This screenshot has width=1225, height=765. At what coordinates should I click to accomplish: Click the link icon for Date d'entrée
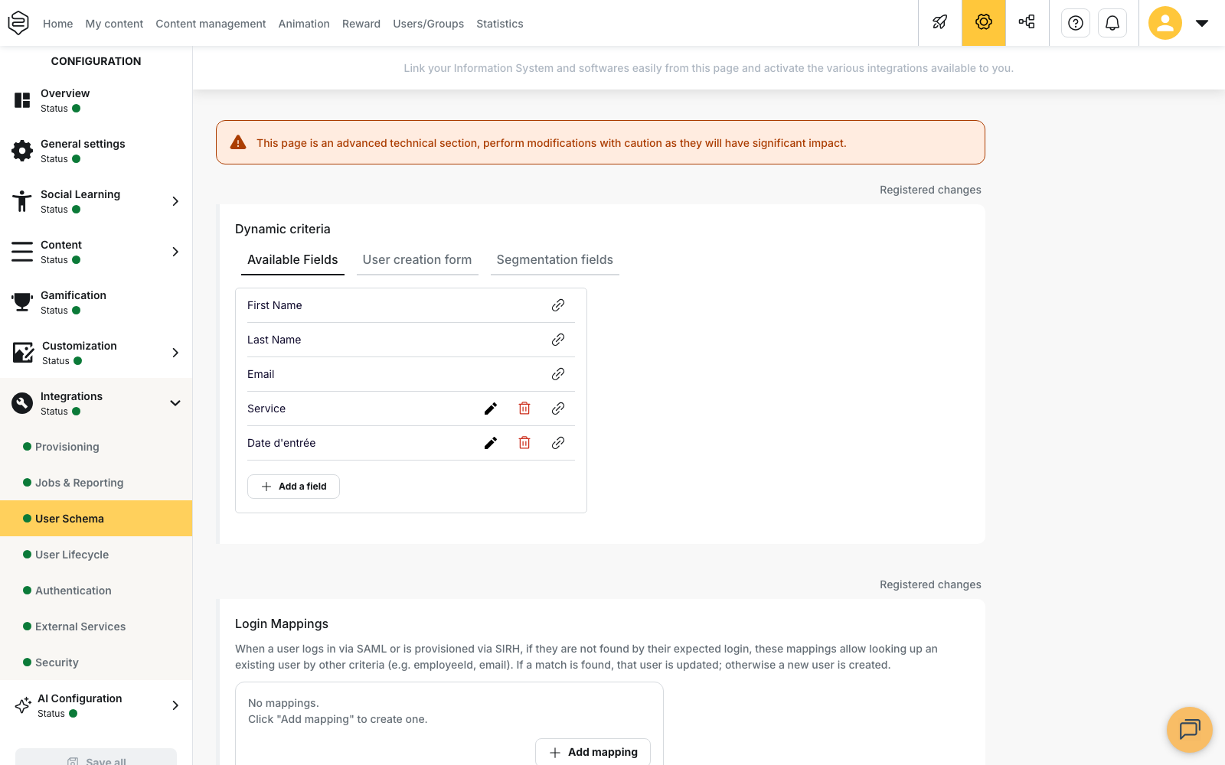(558, 443)
